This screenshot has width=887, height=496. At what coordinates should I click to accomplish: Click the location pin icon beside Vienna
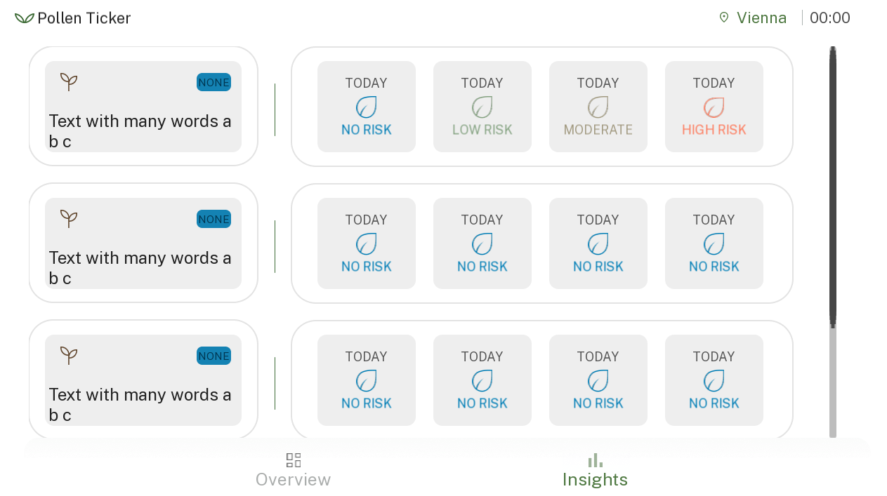coord(724,18)
